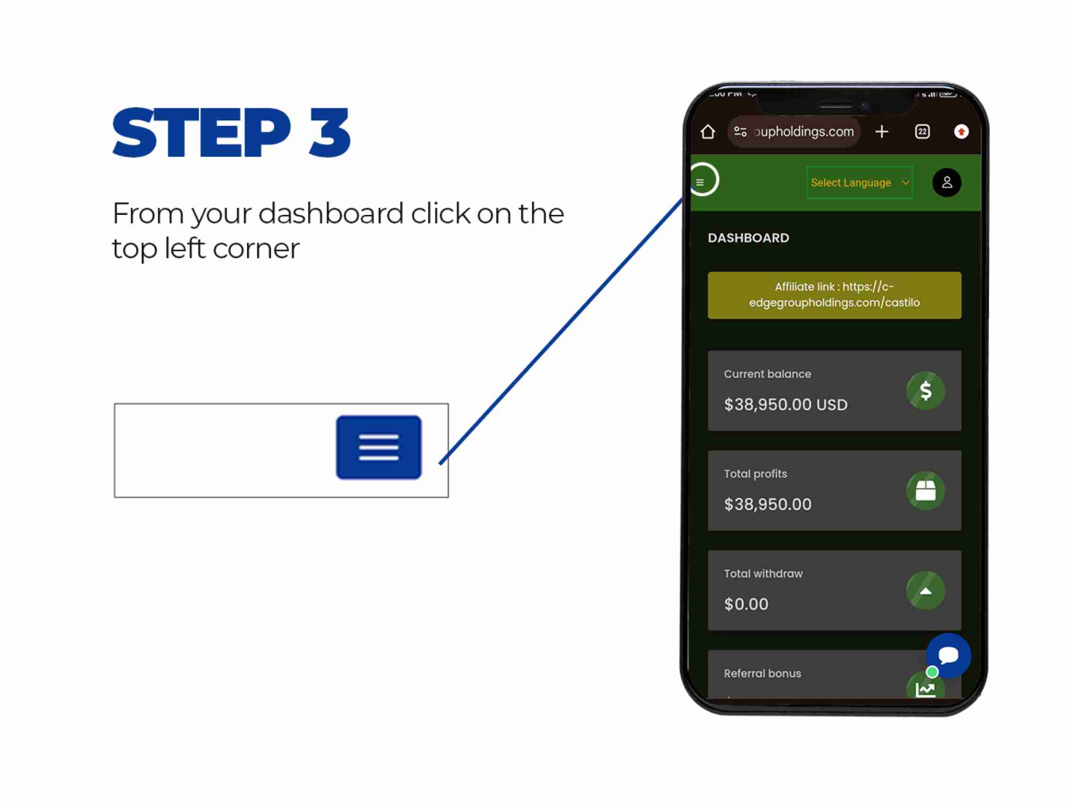Click the DASHBOARD menu label
Screen dimensions: 1072x807
coord(748,238)
